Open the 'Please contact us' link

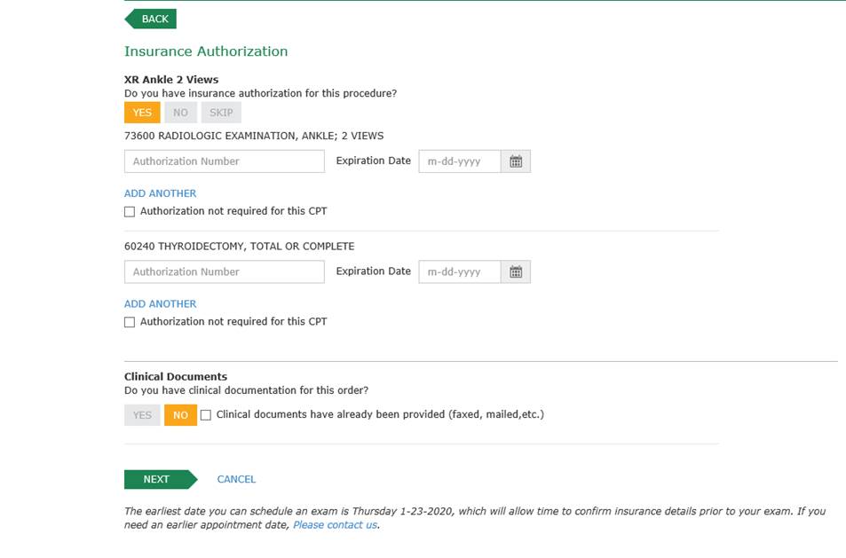[335, 525]
